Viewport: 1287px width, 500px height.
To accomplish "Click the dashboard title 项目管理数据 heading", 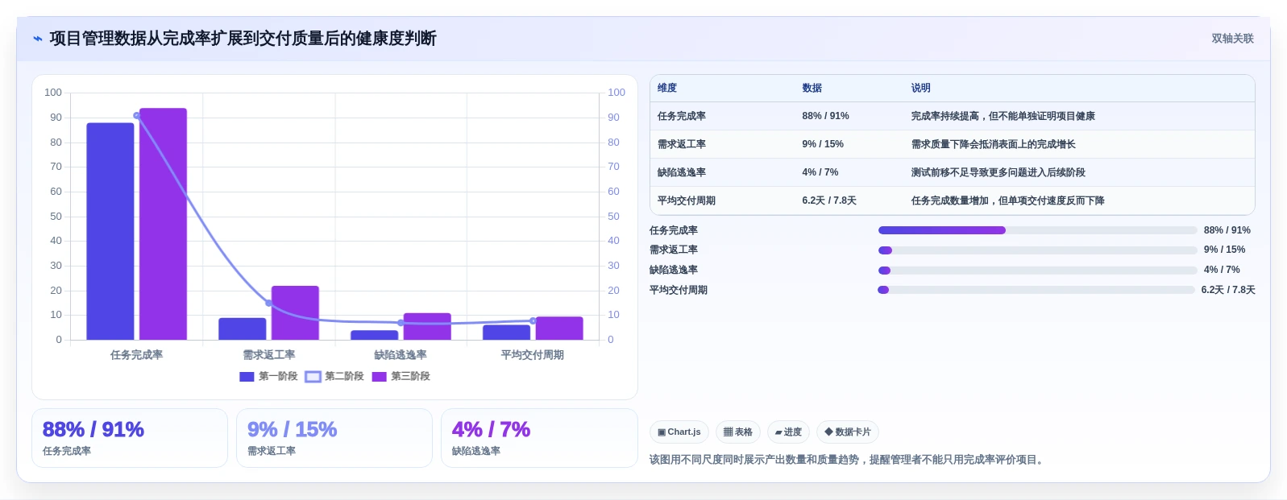I will pos(243,39).
